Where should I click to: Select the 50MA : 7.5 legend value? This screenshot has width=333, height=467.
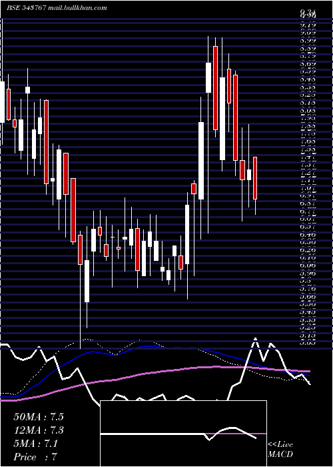(x=39, y=417)
